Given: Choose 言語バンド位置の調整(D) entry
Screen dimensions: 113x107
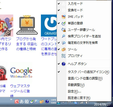Looking at the screenshot, I should 84,78.
